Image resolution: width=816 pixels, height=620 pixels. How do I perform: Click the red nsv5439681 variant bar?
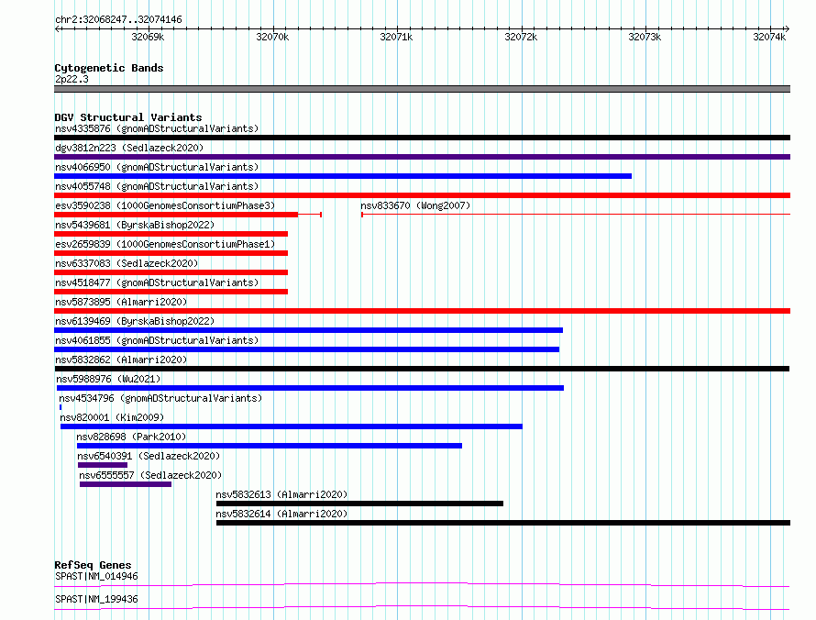pyautogui.click(x=171, y=234)
